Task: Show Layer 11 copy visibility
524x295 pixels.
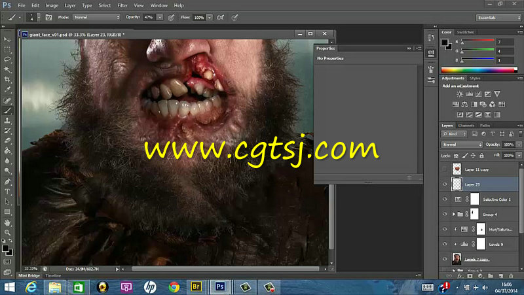Action: click(445, 169)
